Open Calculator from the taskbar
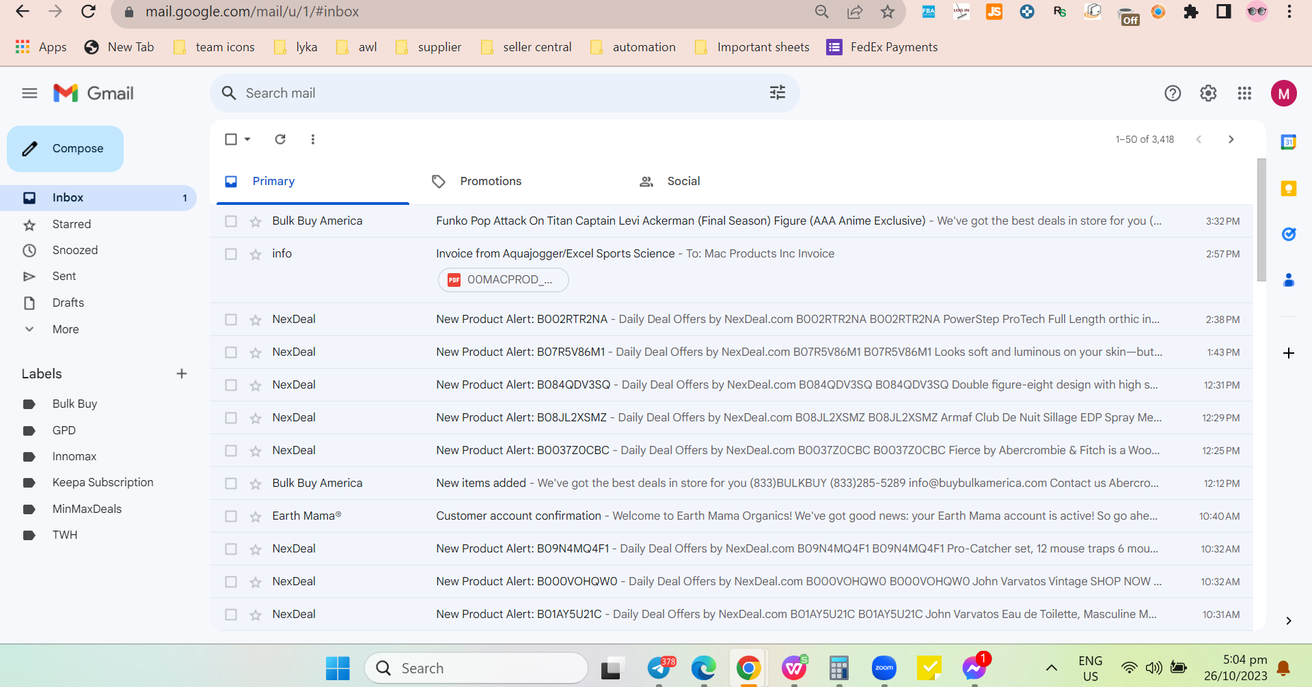 (838, 668)
